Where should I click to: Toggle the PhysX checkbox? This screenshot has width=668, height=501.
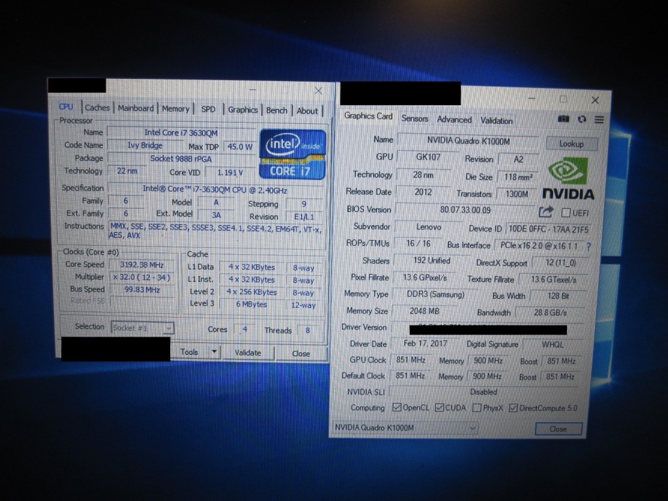click(x=477, y=408)
